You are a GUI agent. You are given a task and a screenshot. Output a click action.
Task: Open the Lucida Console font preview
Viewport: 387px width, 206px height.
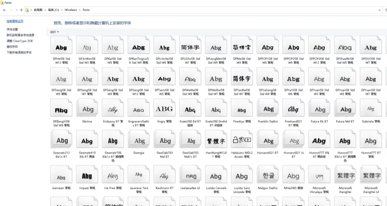point(216,174)
